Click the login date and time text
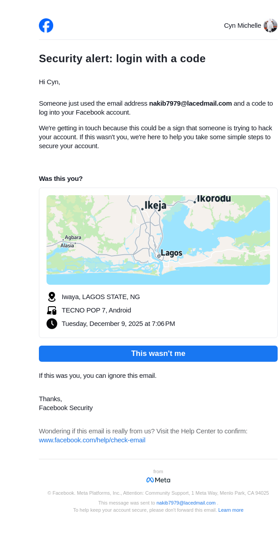 pos(118,324)
